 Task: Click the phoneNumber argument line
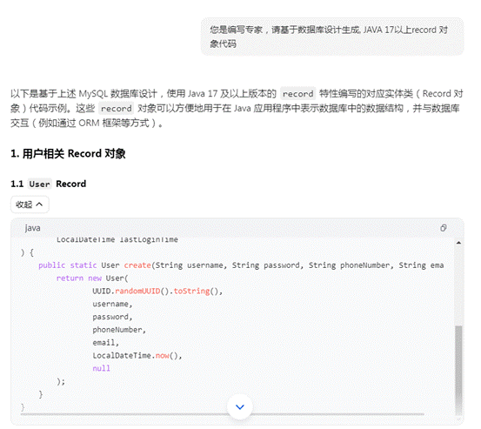pos(119,330)
